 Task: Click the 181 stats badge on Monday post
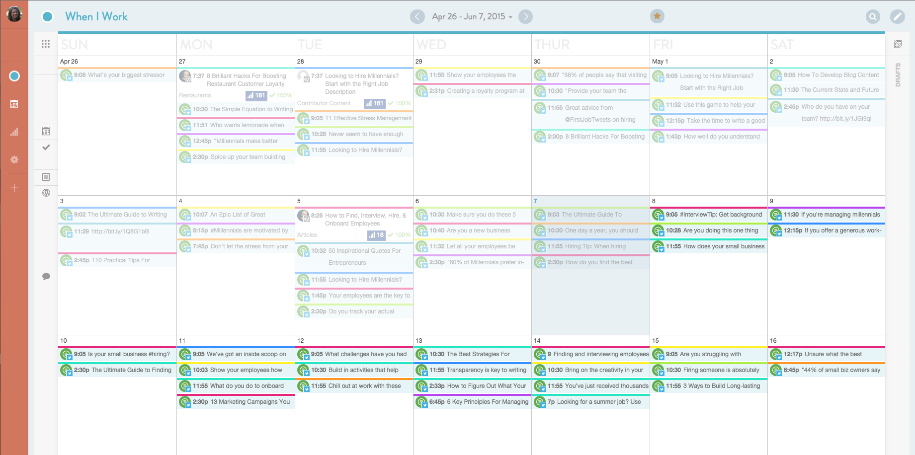click(256, 95)
